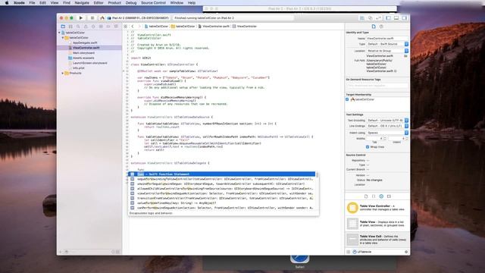Viewport: 485px width, 273px height.
Task: Select Table View Controller library object
Action: (377, 208)
